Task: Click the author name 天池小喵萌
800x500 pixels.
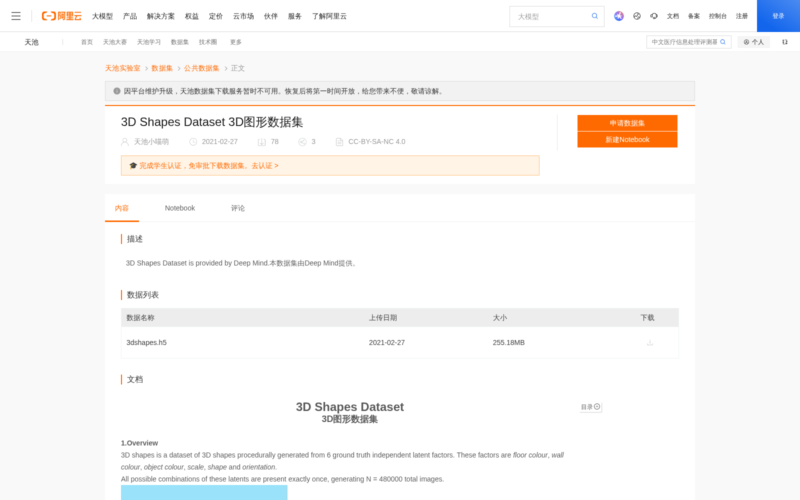Action: click(151, 142)
